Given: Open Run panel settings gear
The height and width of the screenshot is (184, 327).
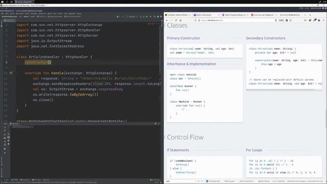Looking at the screenshot, I should [x=155, y=124].
